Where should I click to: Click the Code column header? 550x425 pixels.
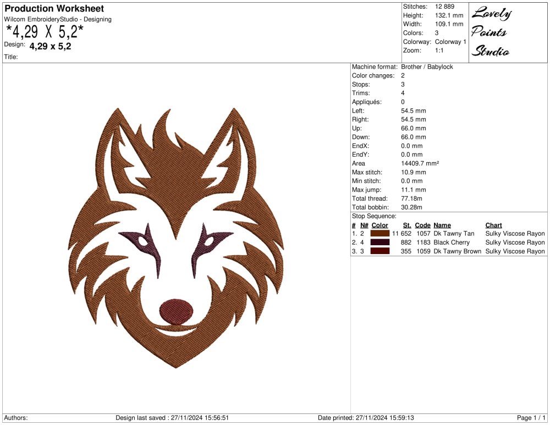click(422, 225)
